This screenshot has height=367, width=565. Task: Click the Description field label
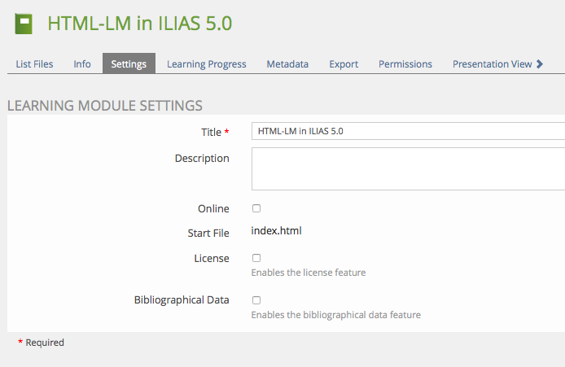point(202,158)
